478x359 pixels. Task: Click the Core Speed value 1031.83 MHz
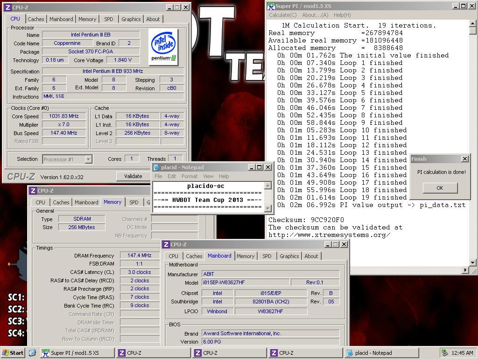pos(64,116)
